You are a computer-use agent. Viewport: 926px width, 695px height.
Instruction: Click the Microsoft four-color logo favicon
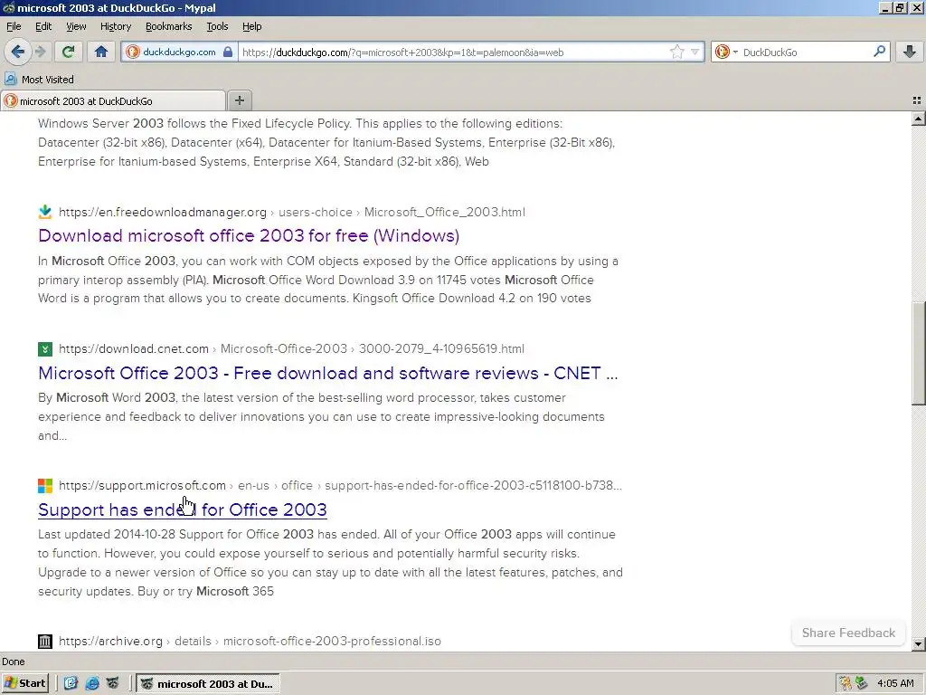pyautogui.click(x=45, y=485)
